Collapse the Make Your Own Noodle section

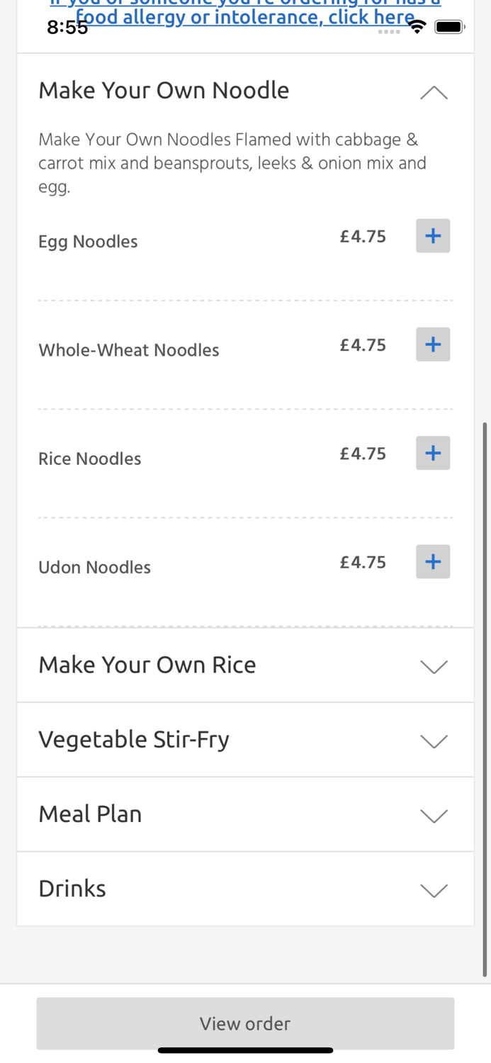click(x=434, y=92)
